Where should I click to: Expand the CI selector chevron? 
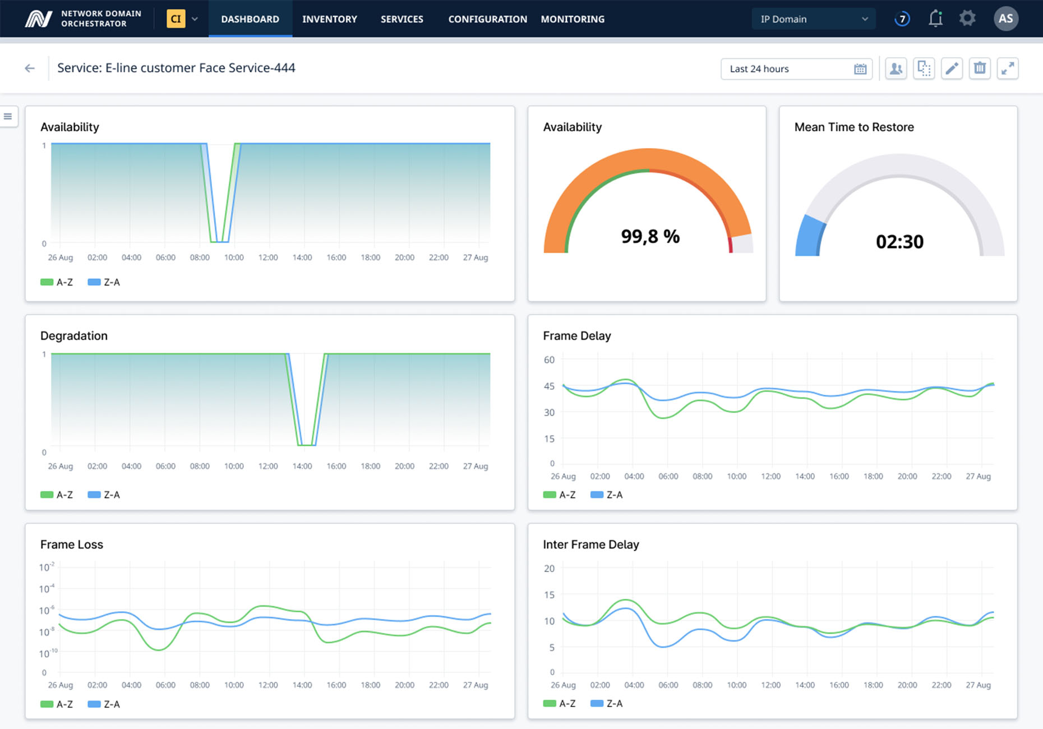pyautogui.click(x=195, y=19)
